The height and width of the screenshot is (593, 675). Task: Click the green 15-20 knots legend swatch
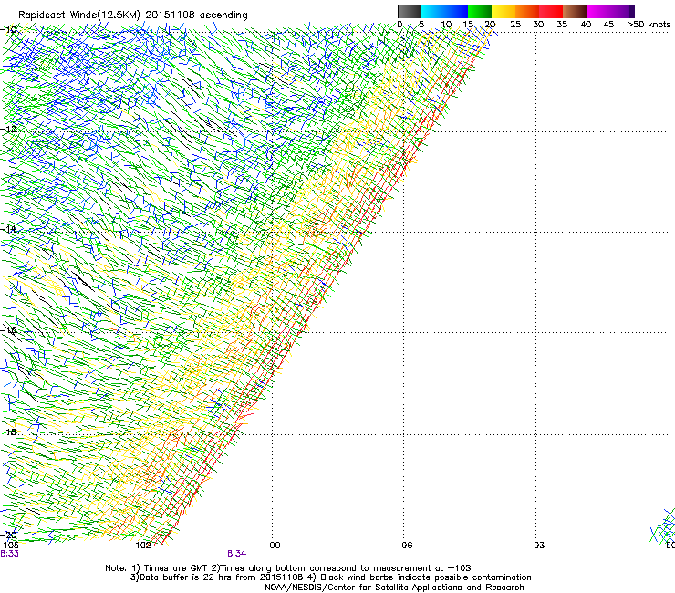[x=480, y=11]
